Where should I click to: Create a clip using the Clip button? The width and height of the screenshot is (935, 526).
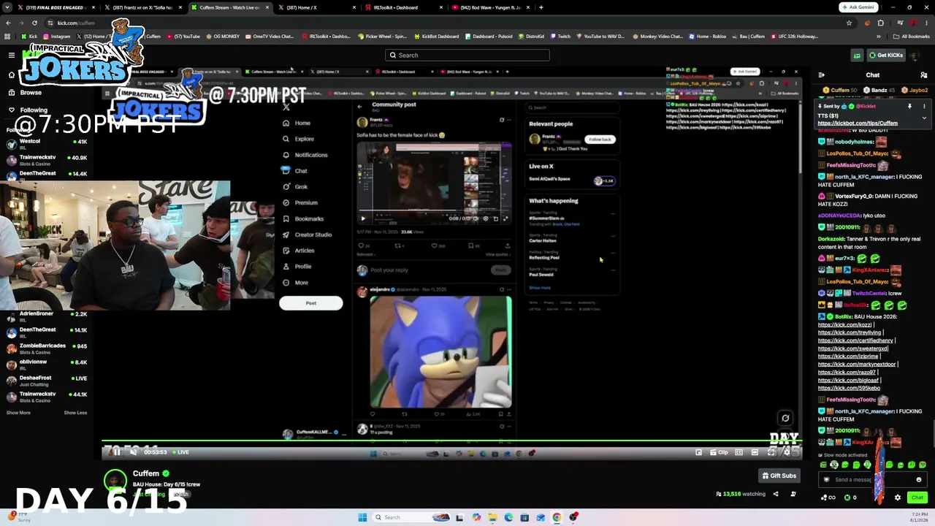point(720,452)
